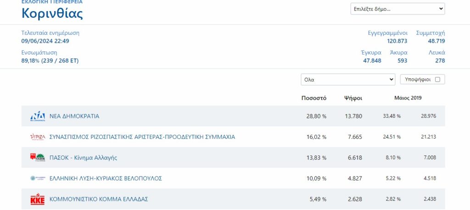470x210 pixels.
Task: Click the red KKE party logo
Action: click(38, 199)
